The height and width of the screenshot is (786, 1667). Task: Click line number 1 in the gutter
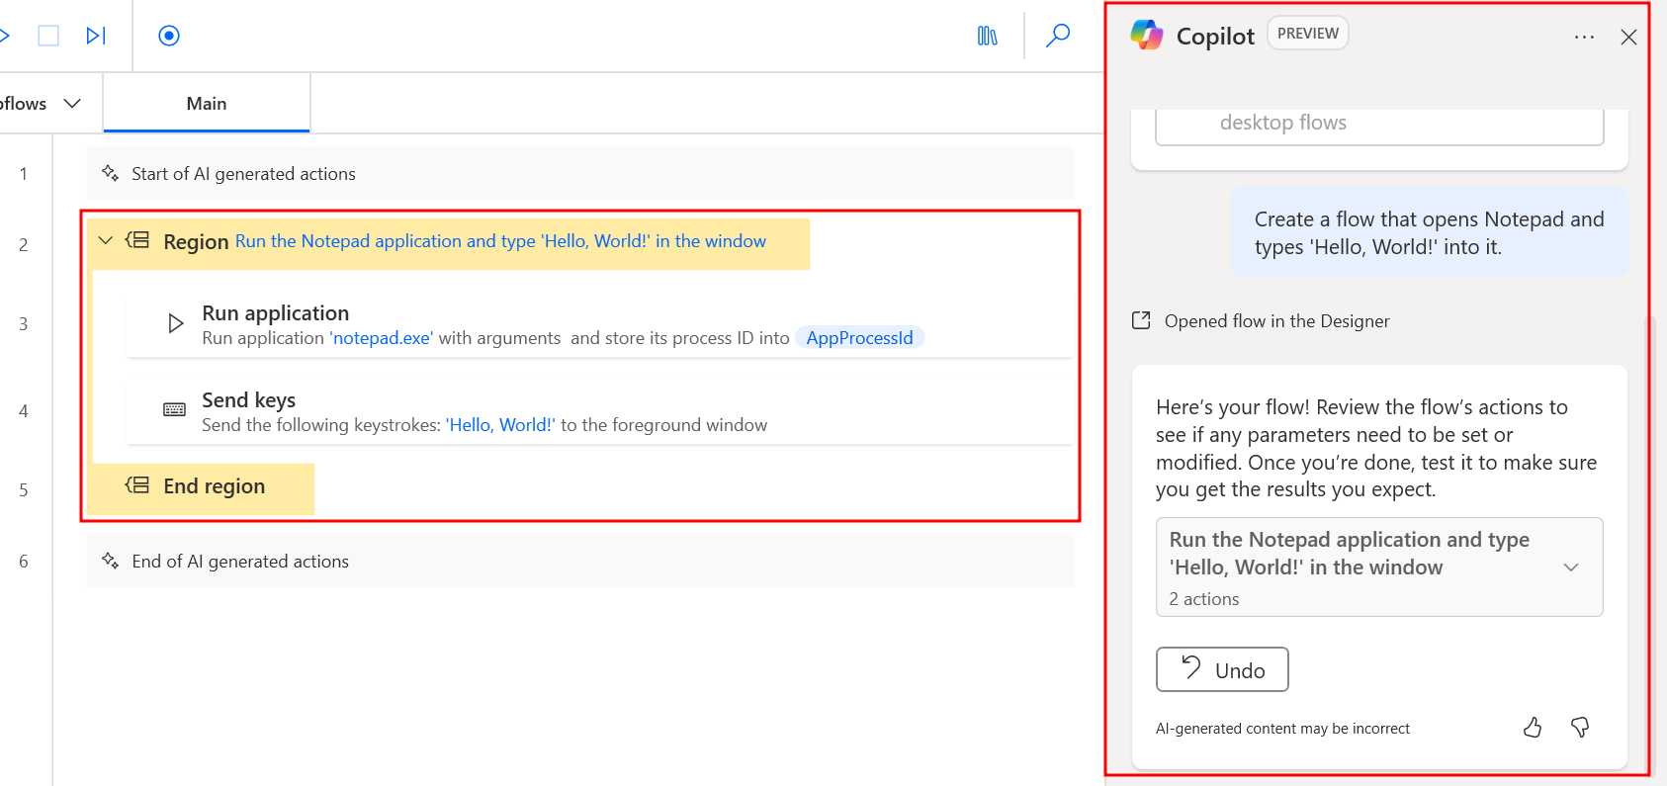point(23,174)
